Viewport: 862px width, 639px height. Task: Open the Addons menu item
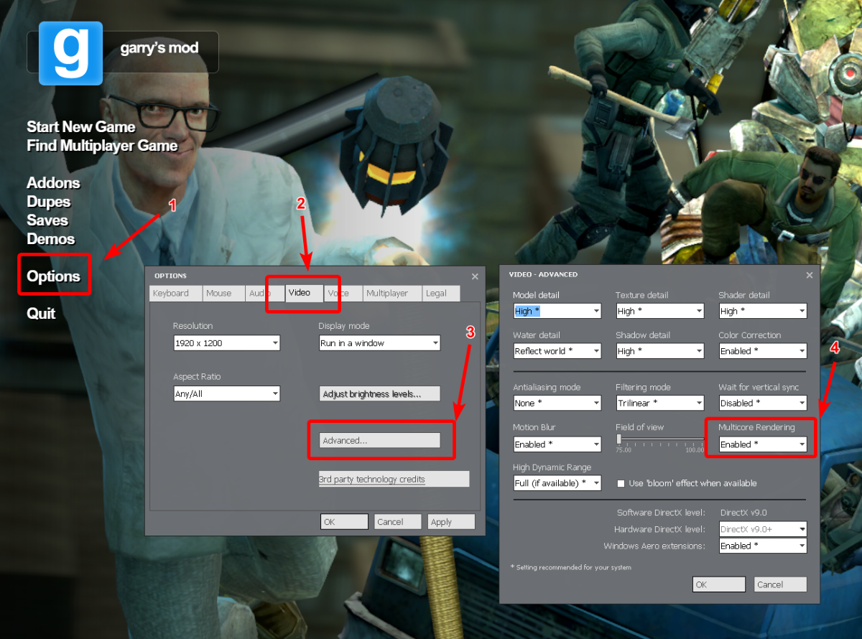pyautogui.click(x=53, y=183)
